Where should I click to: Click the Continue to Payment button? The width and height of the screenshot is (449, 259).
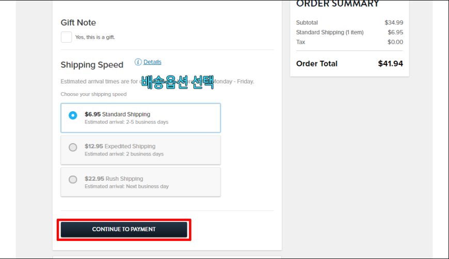(124, 229)
